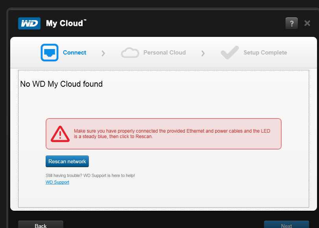319x228 pixels.
Task: Go back with the Back button
Action: tap(41, 225)
